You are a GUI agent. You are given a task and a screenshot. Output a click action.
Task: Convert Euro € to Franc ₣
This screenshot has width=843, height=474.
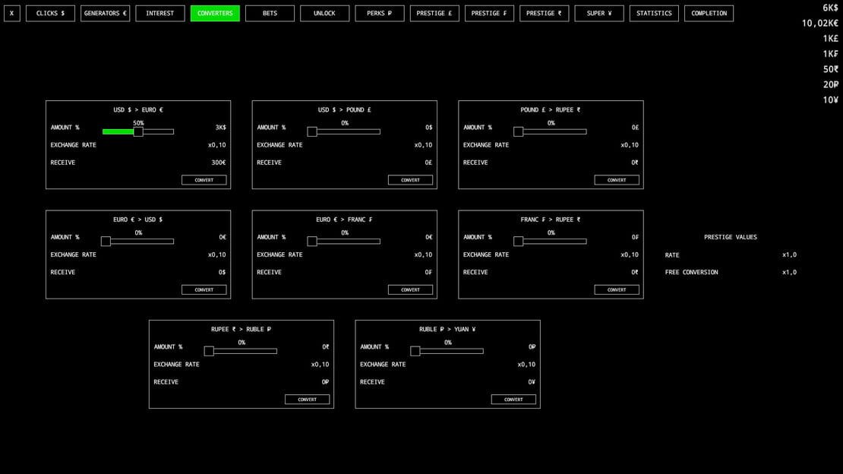pyautogui.click(x=410, y=289)
